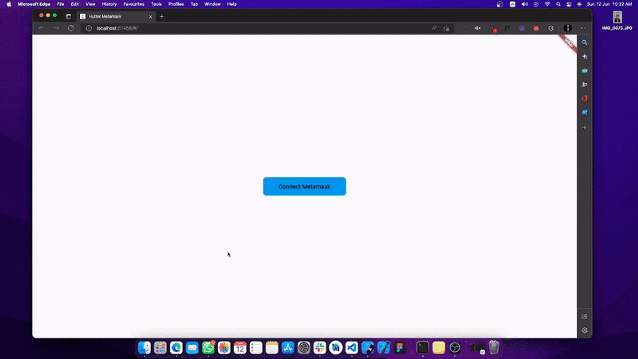Open the Profiles menu
This screenshot has height=359, width=638.
pos(176,4)
